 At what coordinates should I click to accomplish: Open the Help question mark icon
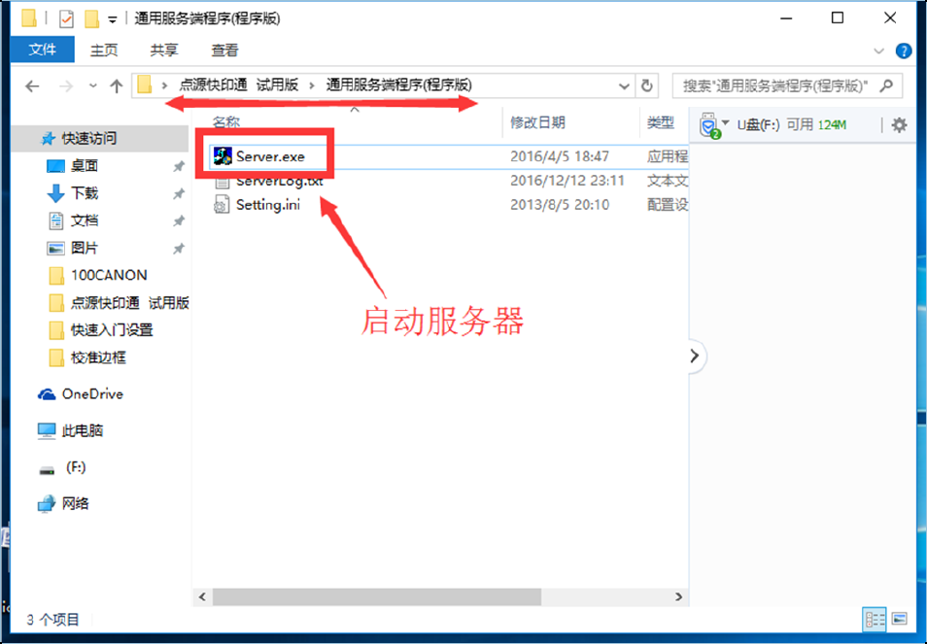[903, 51]
